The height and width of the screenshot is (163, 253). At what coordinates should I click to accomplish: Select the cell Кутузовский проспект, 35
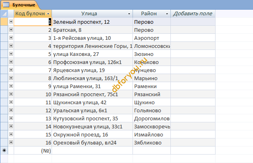coord(92,118)
